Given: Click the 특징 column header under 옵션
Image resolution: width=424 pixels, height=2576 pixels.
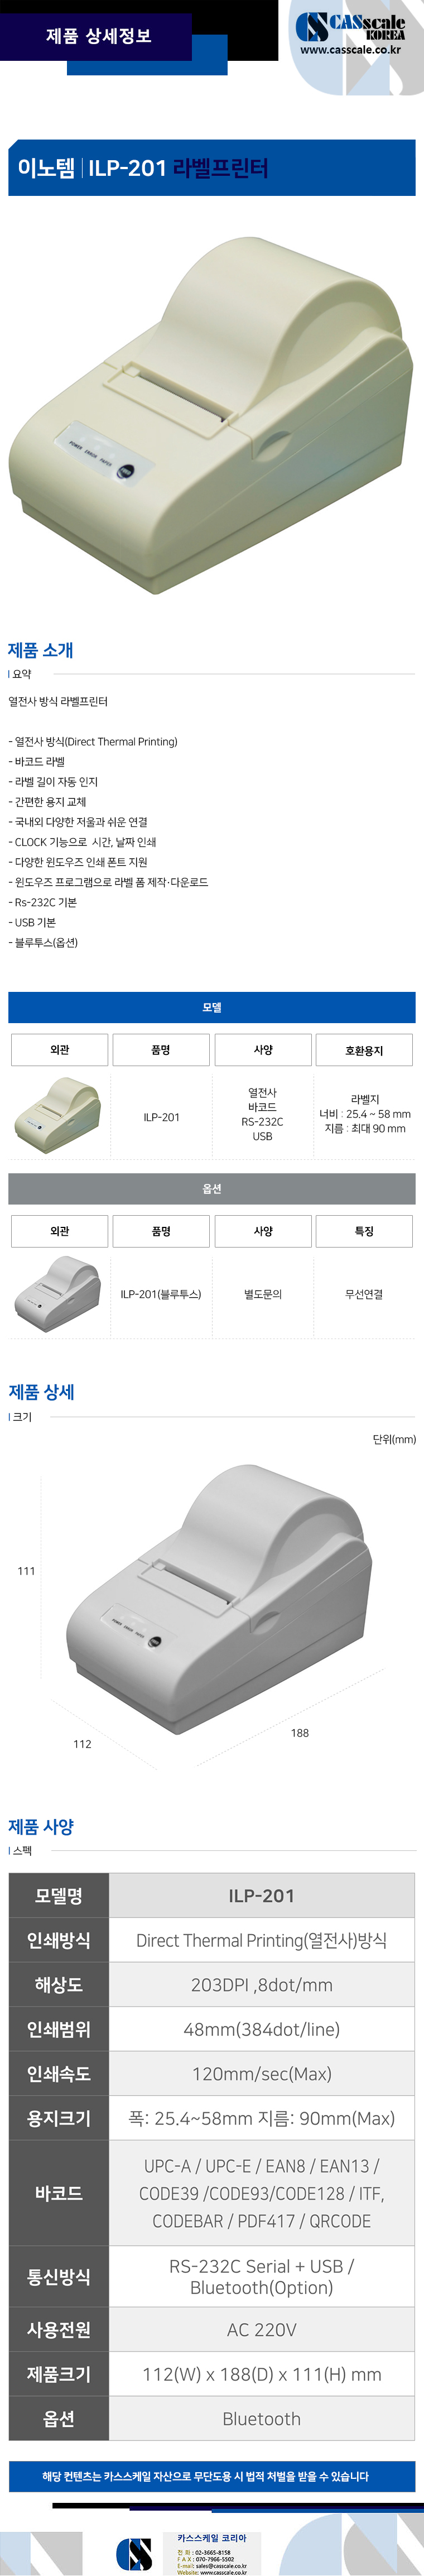Looking at the screenshot, I should (x=364, y=1231).
